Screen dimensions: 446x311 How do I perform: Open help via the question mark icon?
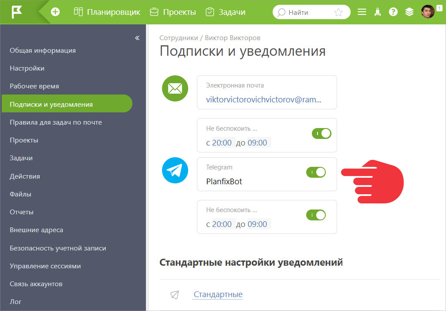[x=393, y=12]
